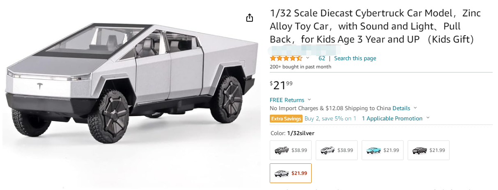This screenshot has height=190, width=498.
Task: Open the shipping Details link
Action: click(401, 108)
